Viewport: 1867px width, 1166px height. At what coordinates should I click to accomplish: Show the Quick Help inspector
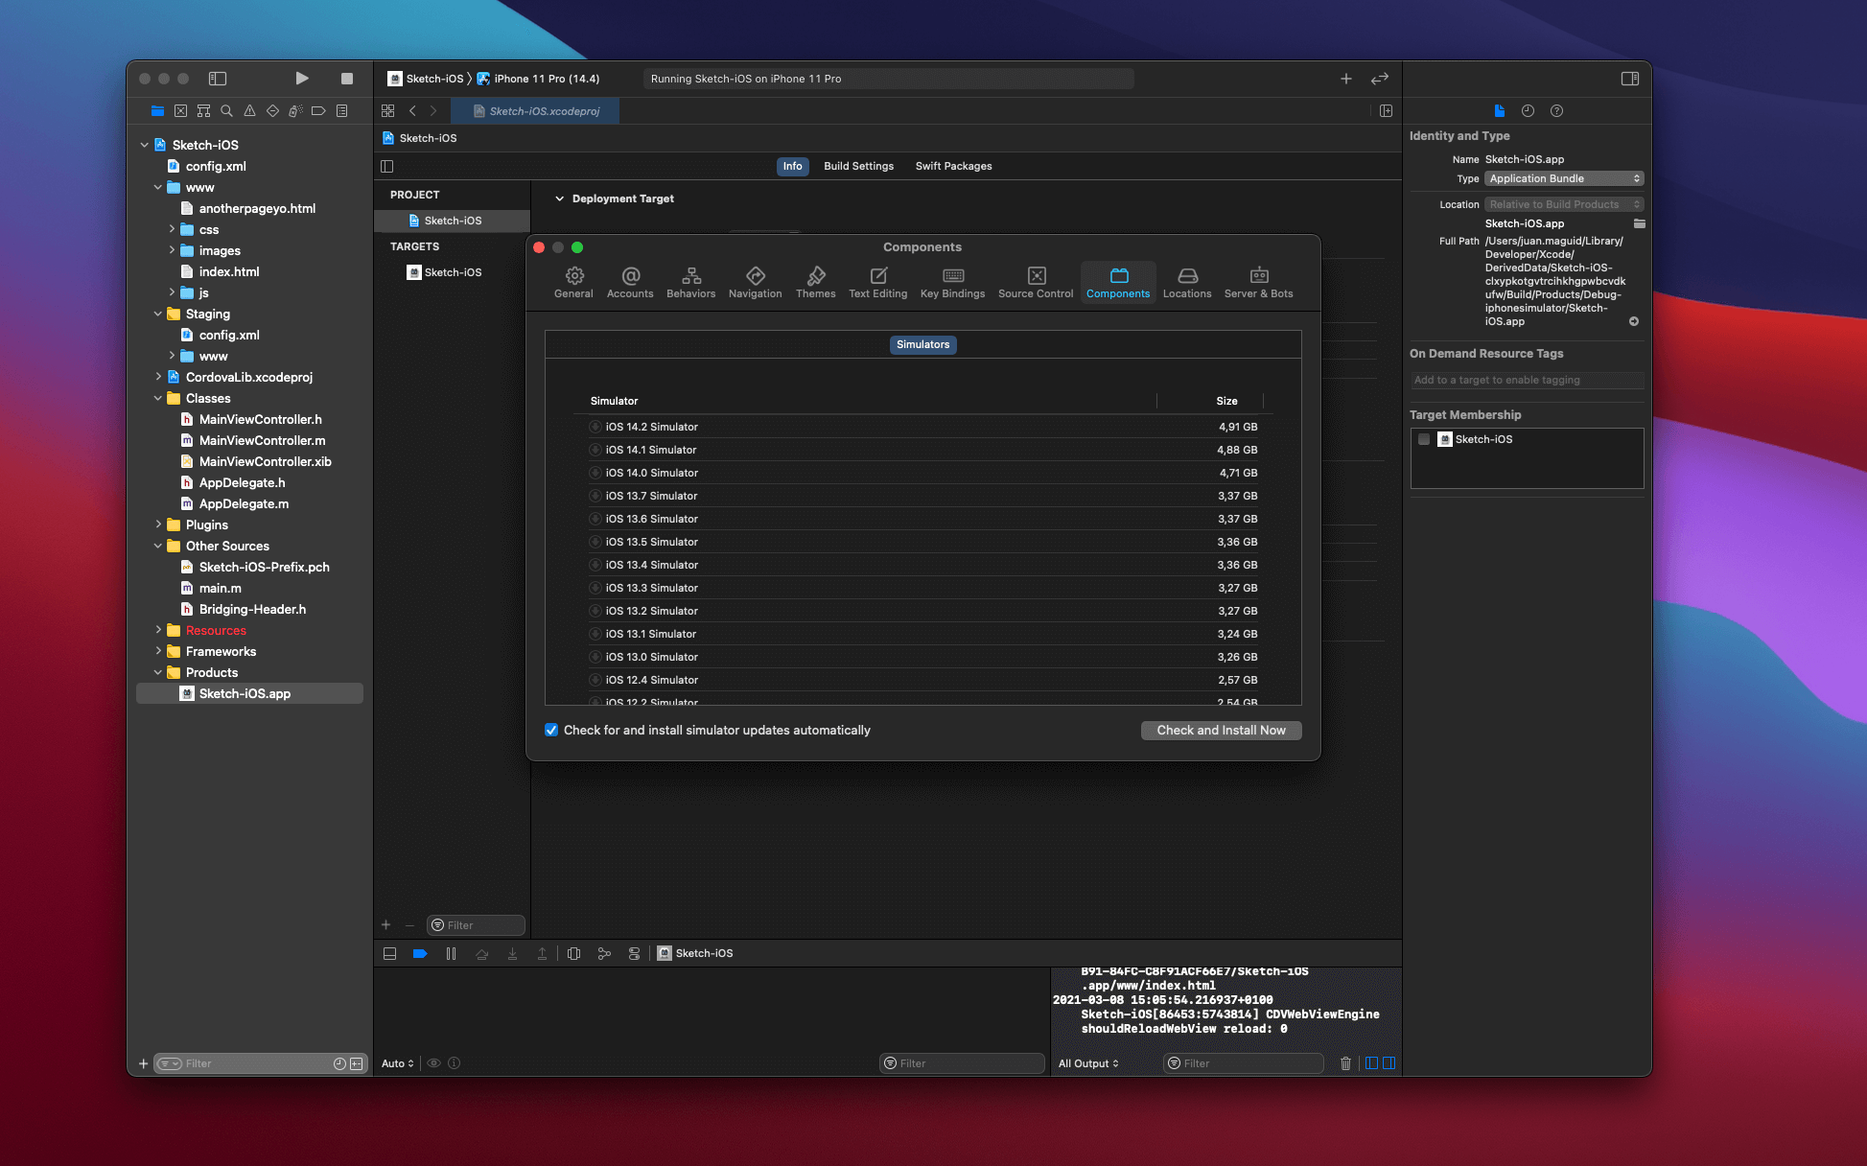tap(1556, 111)
